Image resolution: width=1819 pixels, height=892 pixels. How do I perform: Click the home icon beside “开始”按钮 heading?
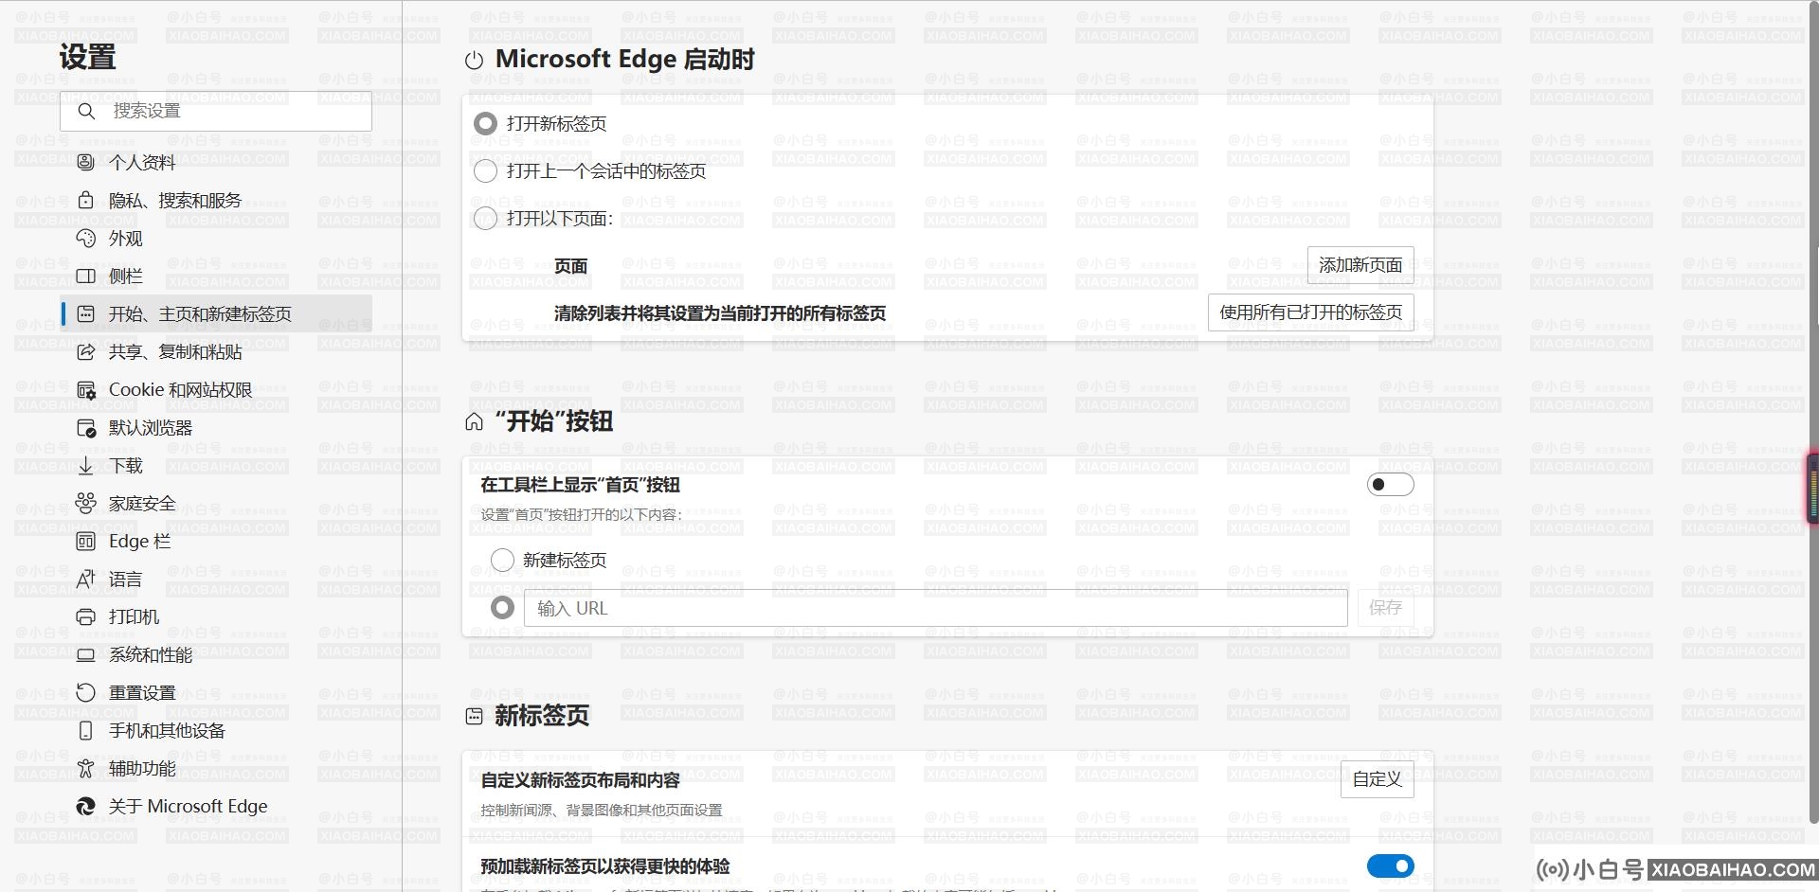click(x=474, y=422)
